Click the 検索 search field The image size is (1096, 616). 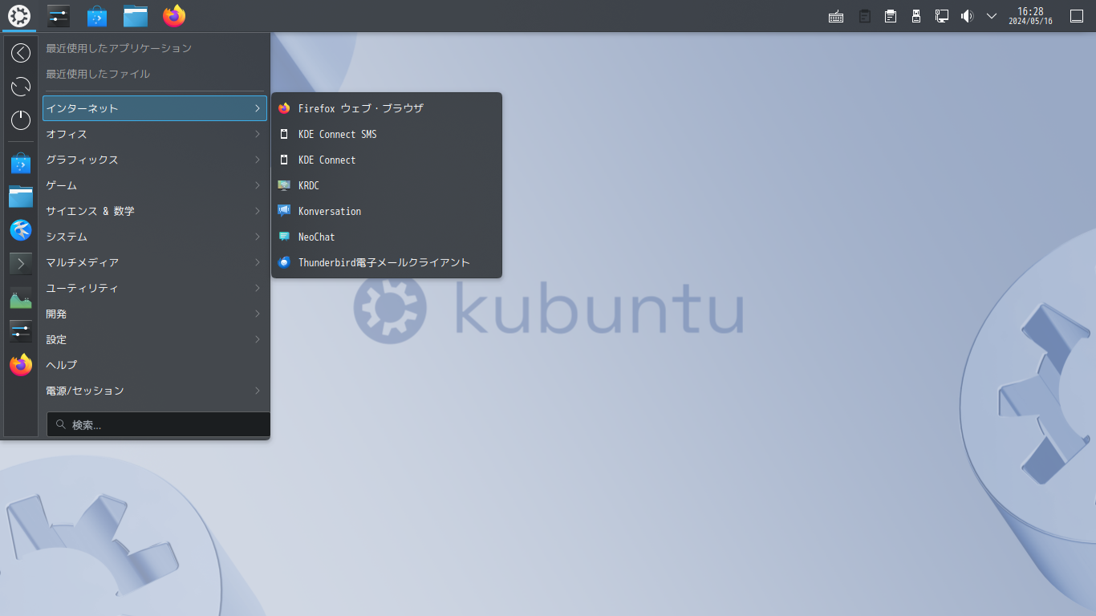click(159, 424)
